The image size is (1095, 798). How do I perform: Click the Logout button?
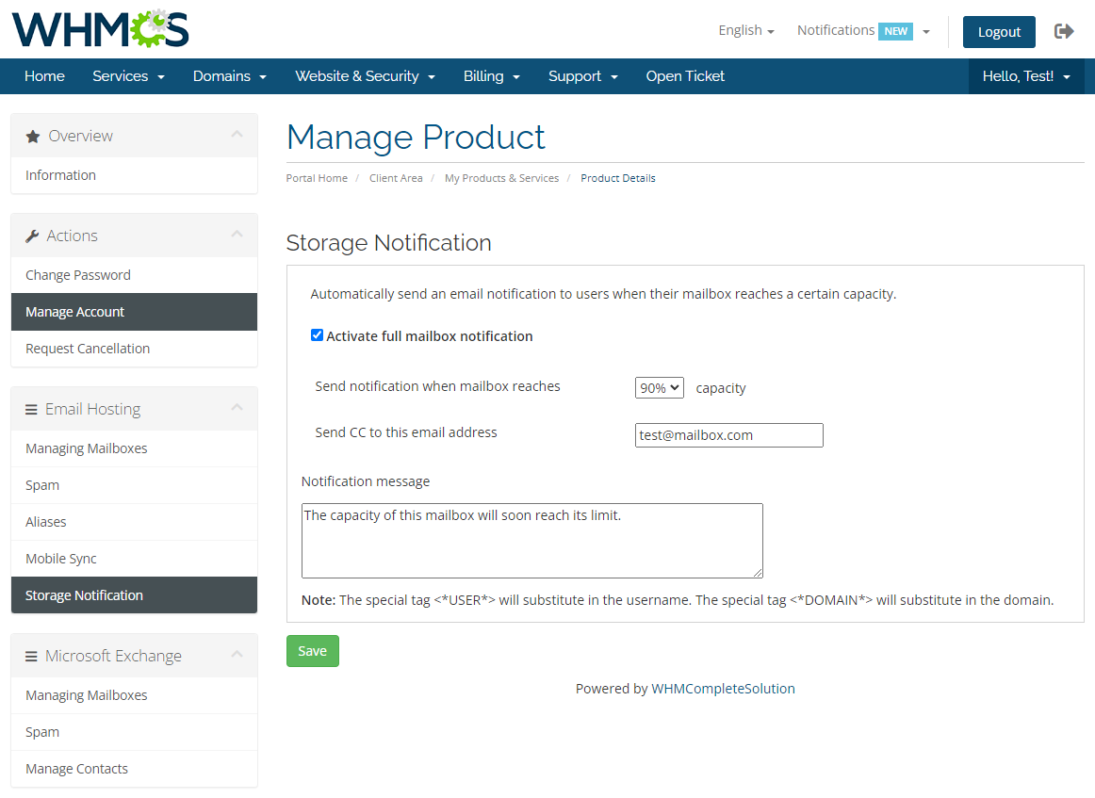pos(998,31)
